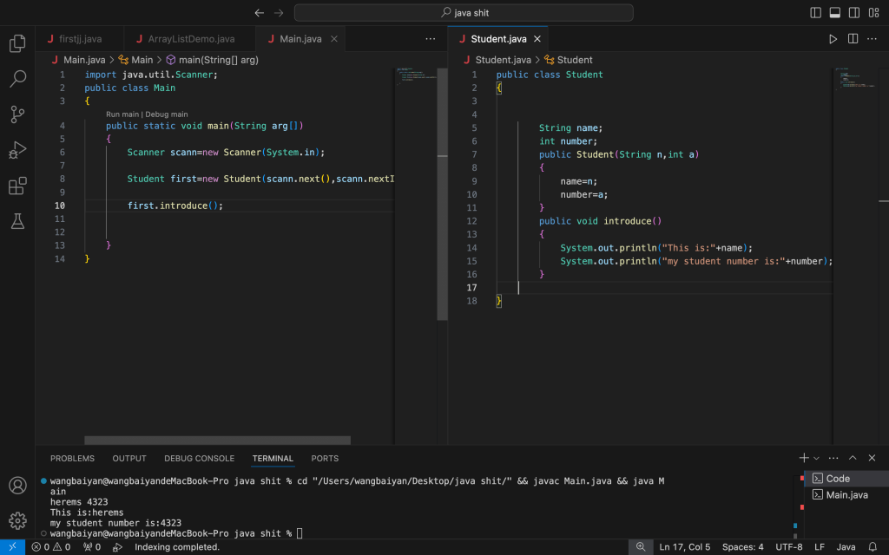The image size is (889, 555).
Task: Toggle the secondary side bar layout button
Action: pos(853,13)
